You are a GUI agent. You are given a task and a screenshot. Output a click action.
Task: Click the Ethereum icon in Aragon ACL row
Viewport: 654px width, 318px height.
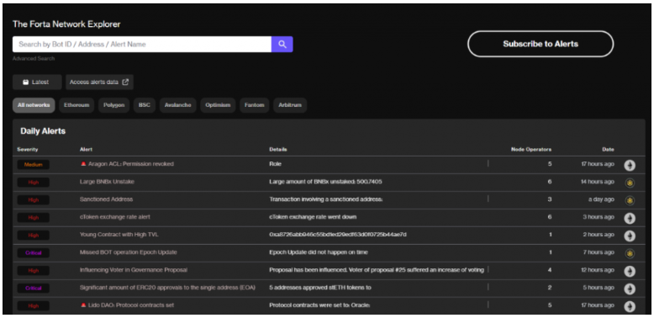[630, 165]
